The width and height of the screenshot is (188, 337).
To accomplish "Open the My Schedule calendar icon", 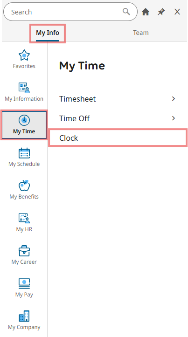I will click(x=24, y=153).
